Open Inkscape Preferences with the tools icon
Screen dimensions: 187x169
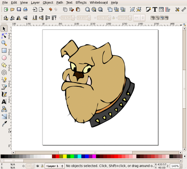(x=177, y=9)
